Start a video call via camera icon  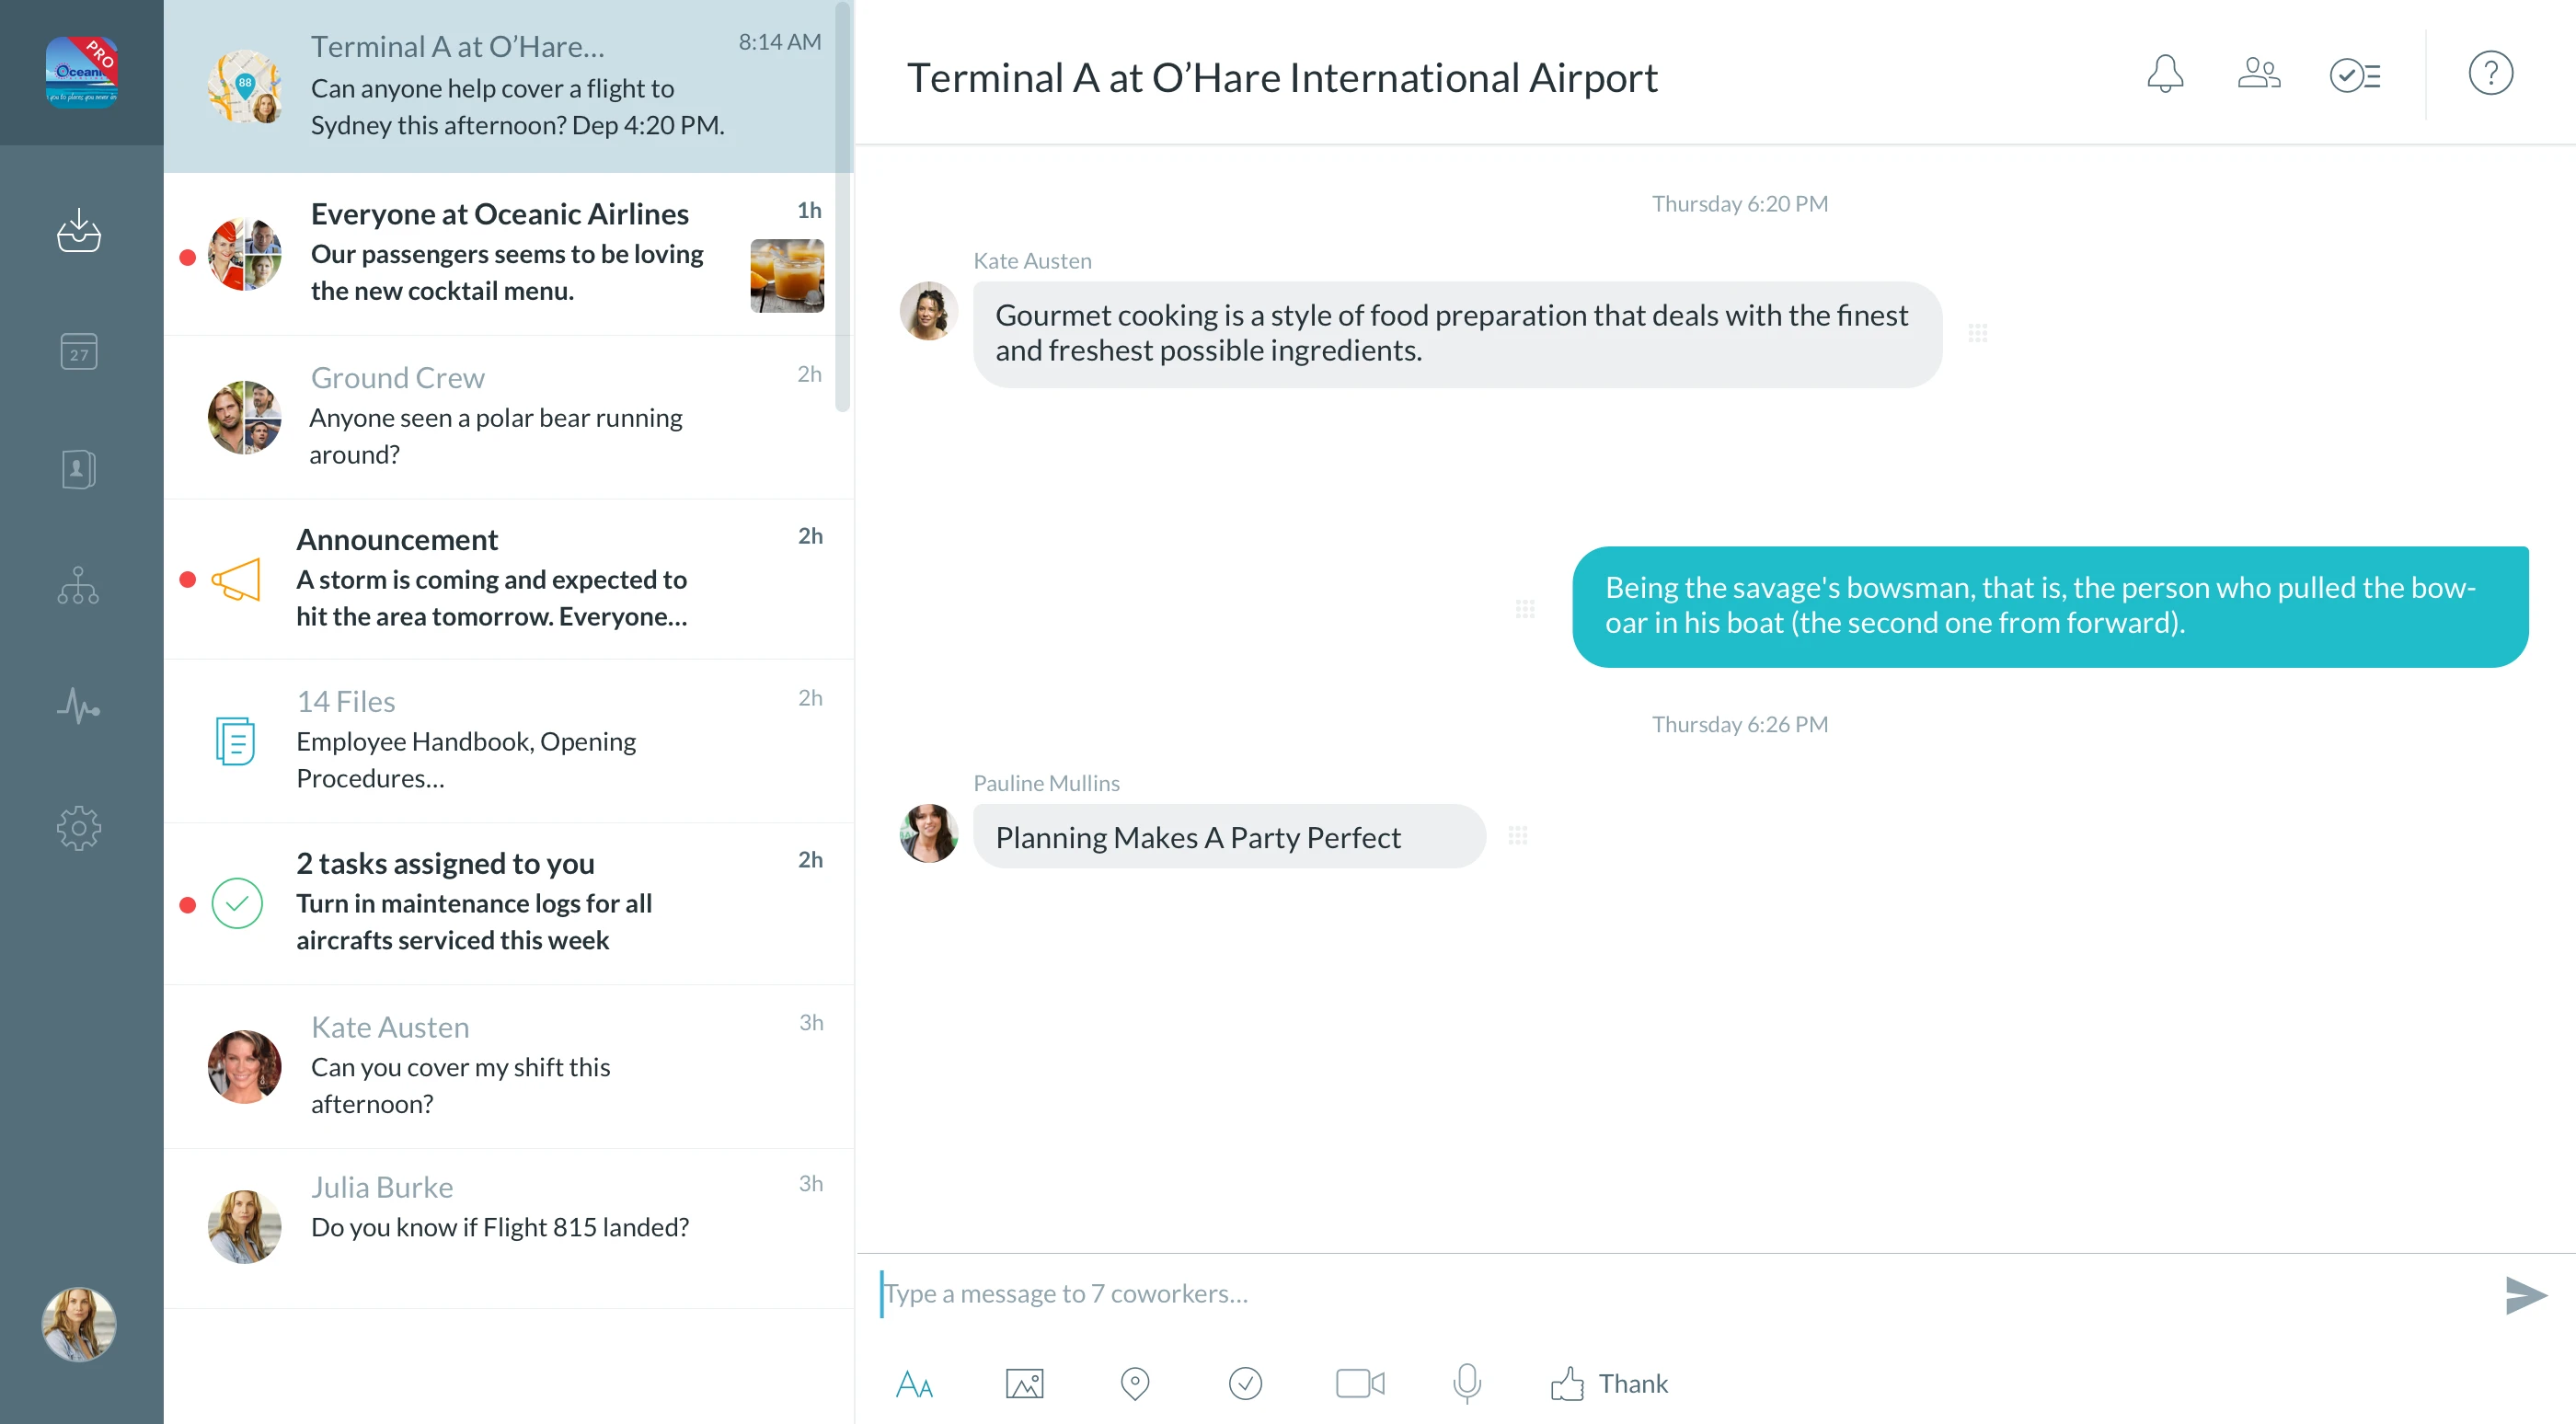(1360, 1384)
